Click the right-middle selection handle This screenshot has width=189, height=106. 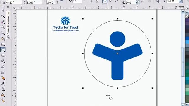click(x=152, y=54)
